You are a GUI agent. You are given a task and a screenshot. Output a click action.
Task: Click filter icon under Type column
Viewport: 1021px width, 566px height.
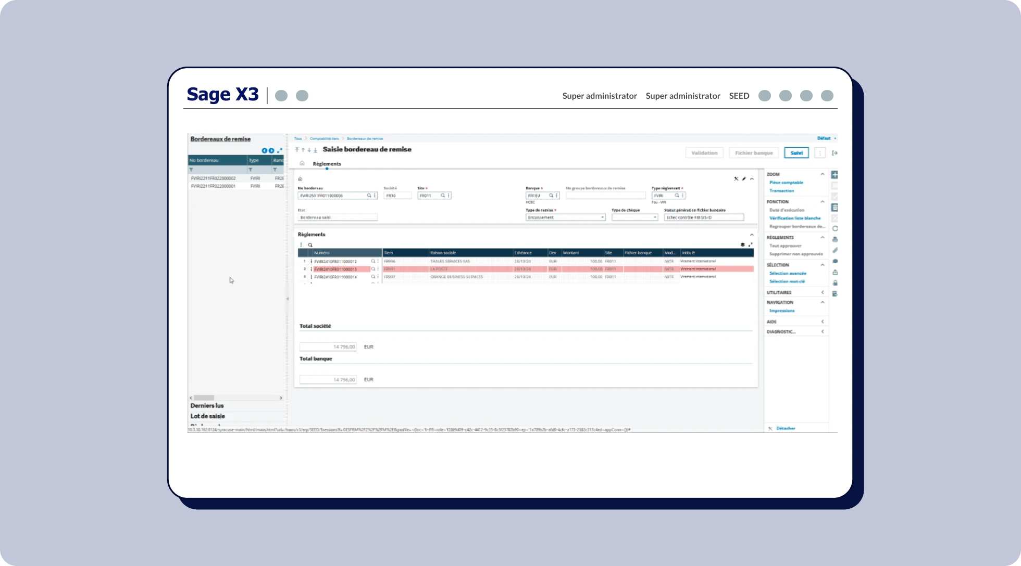tap(251, 170)
